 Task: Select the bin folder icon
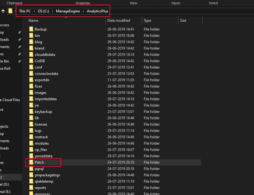(31, 35)
